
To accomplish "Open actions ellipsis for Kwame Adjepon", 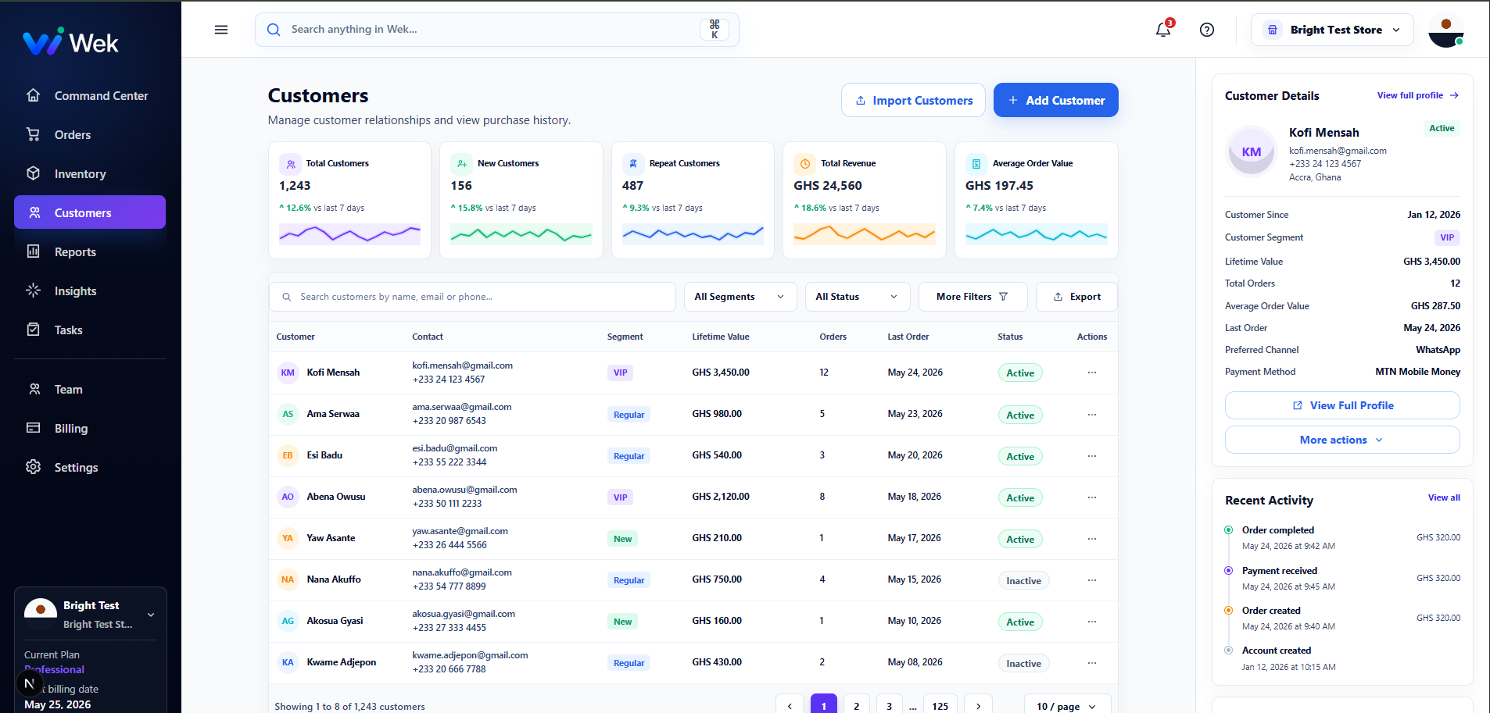I will [1091, 663].
